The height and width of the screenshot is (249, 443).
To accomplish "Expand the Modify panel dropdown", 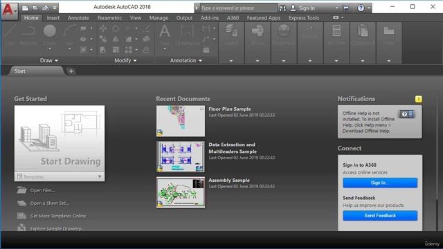I will click(x=125, y=60).
